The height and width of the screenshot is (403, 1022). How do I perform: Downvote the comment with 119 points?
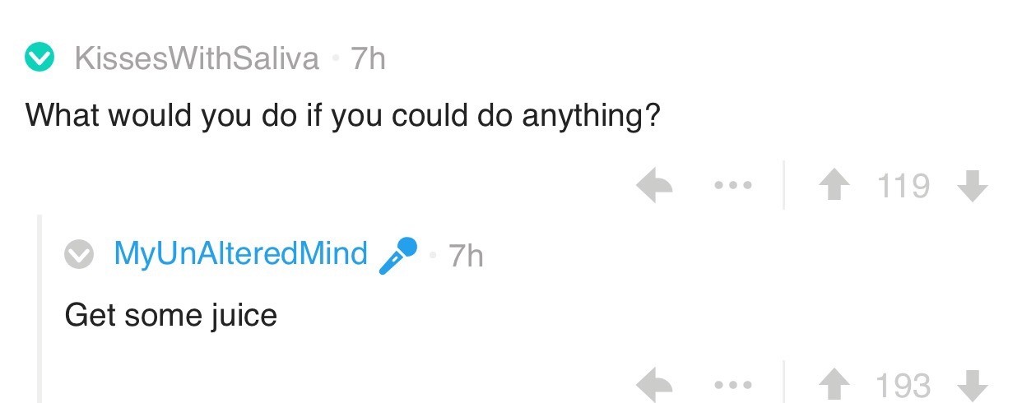[973, 187]
